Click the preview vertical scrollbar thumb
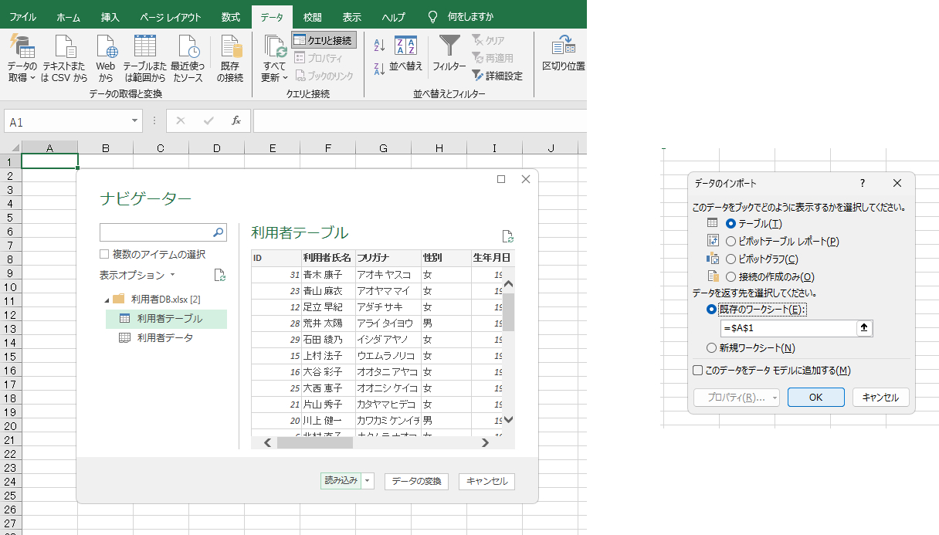The width and height of the screenshot is (939, 535). tap(508, 312)
